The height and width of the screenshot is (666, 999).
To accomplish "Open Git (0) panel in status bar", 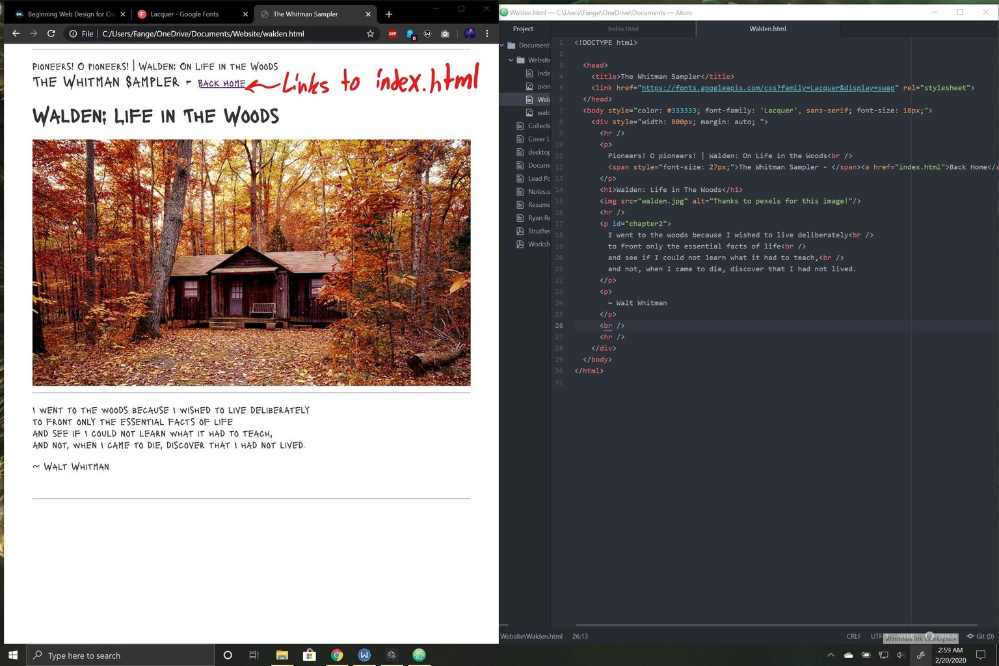I will coord(980,636).
